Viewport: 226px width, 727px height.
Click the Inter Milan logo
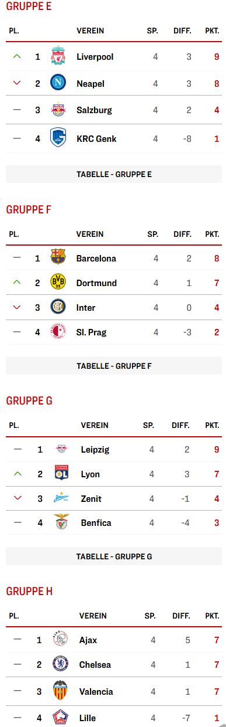58,307
